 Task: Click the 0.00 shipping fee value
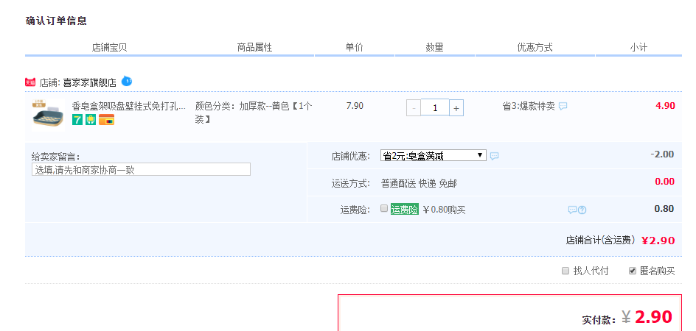click(x=664, y=181)
